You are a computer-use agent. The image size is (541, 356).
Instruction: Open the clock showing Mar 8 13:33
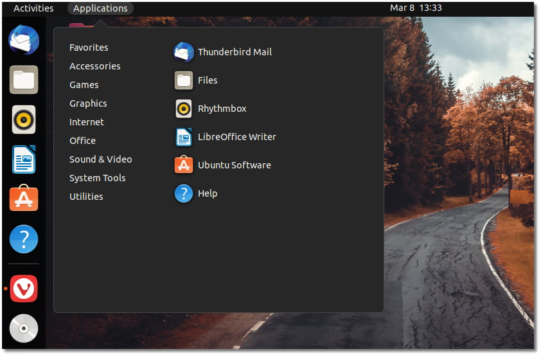pos(416,8)
